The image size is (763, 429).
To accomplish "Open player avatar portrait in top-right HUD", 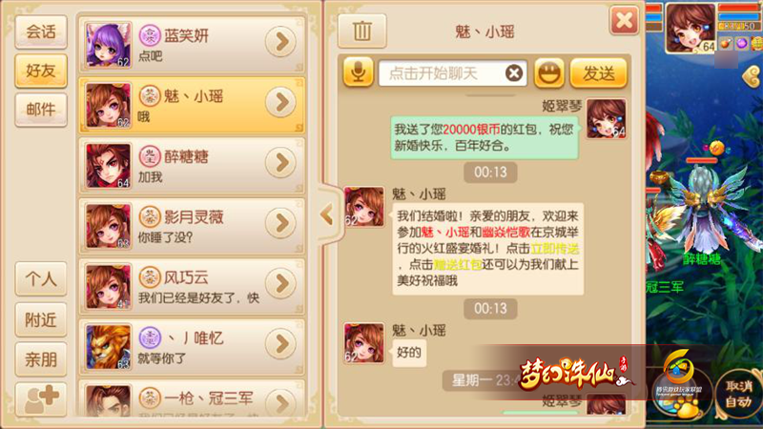I will tap(690, 28).
